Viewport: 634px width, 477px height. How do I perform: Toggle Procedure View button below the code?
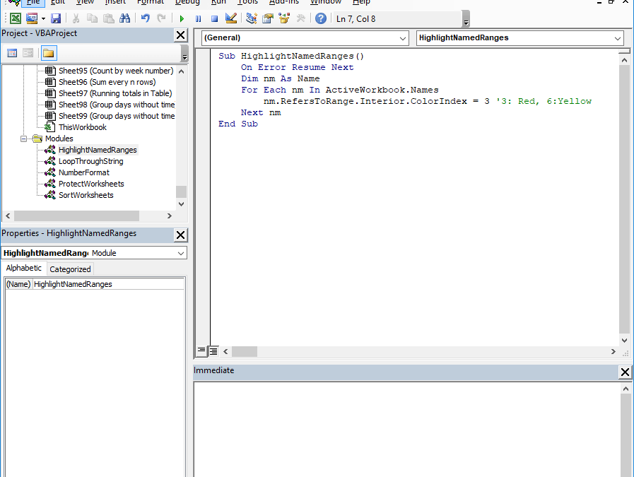201,351
